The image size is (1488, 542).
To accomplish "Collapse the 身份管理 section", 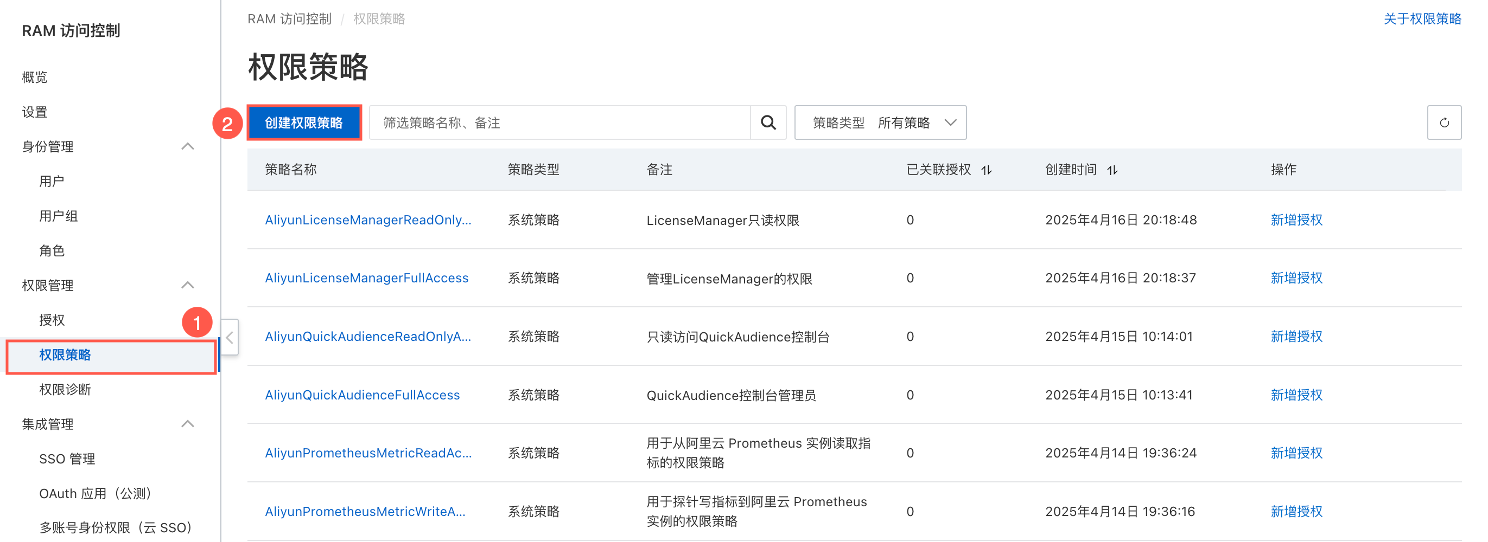I will [x=187, y=146].
